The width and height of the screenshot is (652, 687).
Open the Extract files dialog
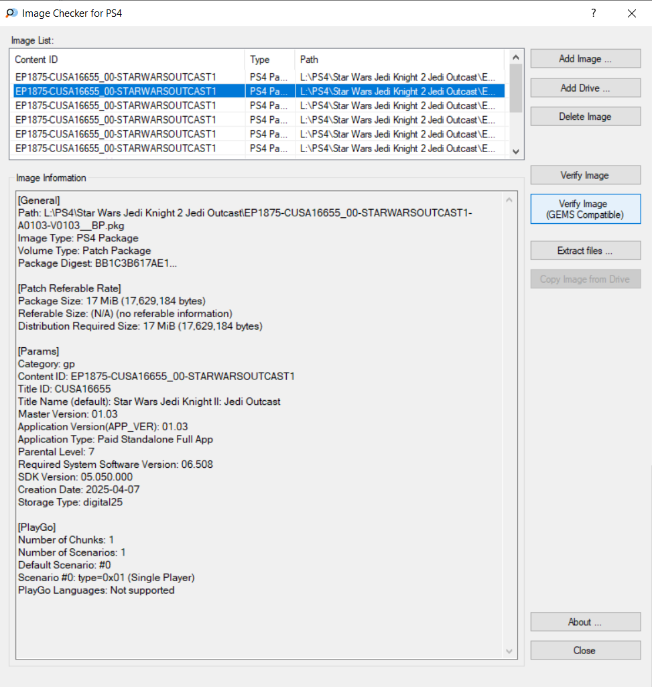585,251
